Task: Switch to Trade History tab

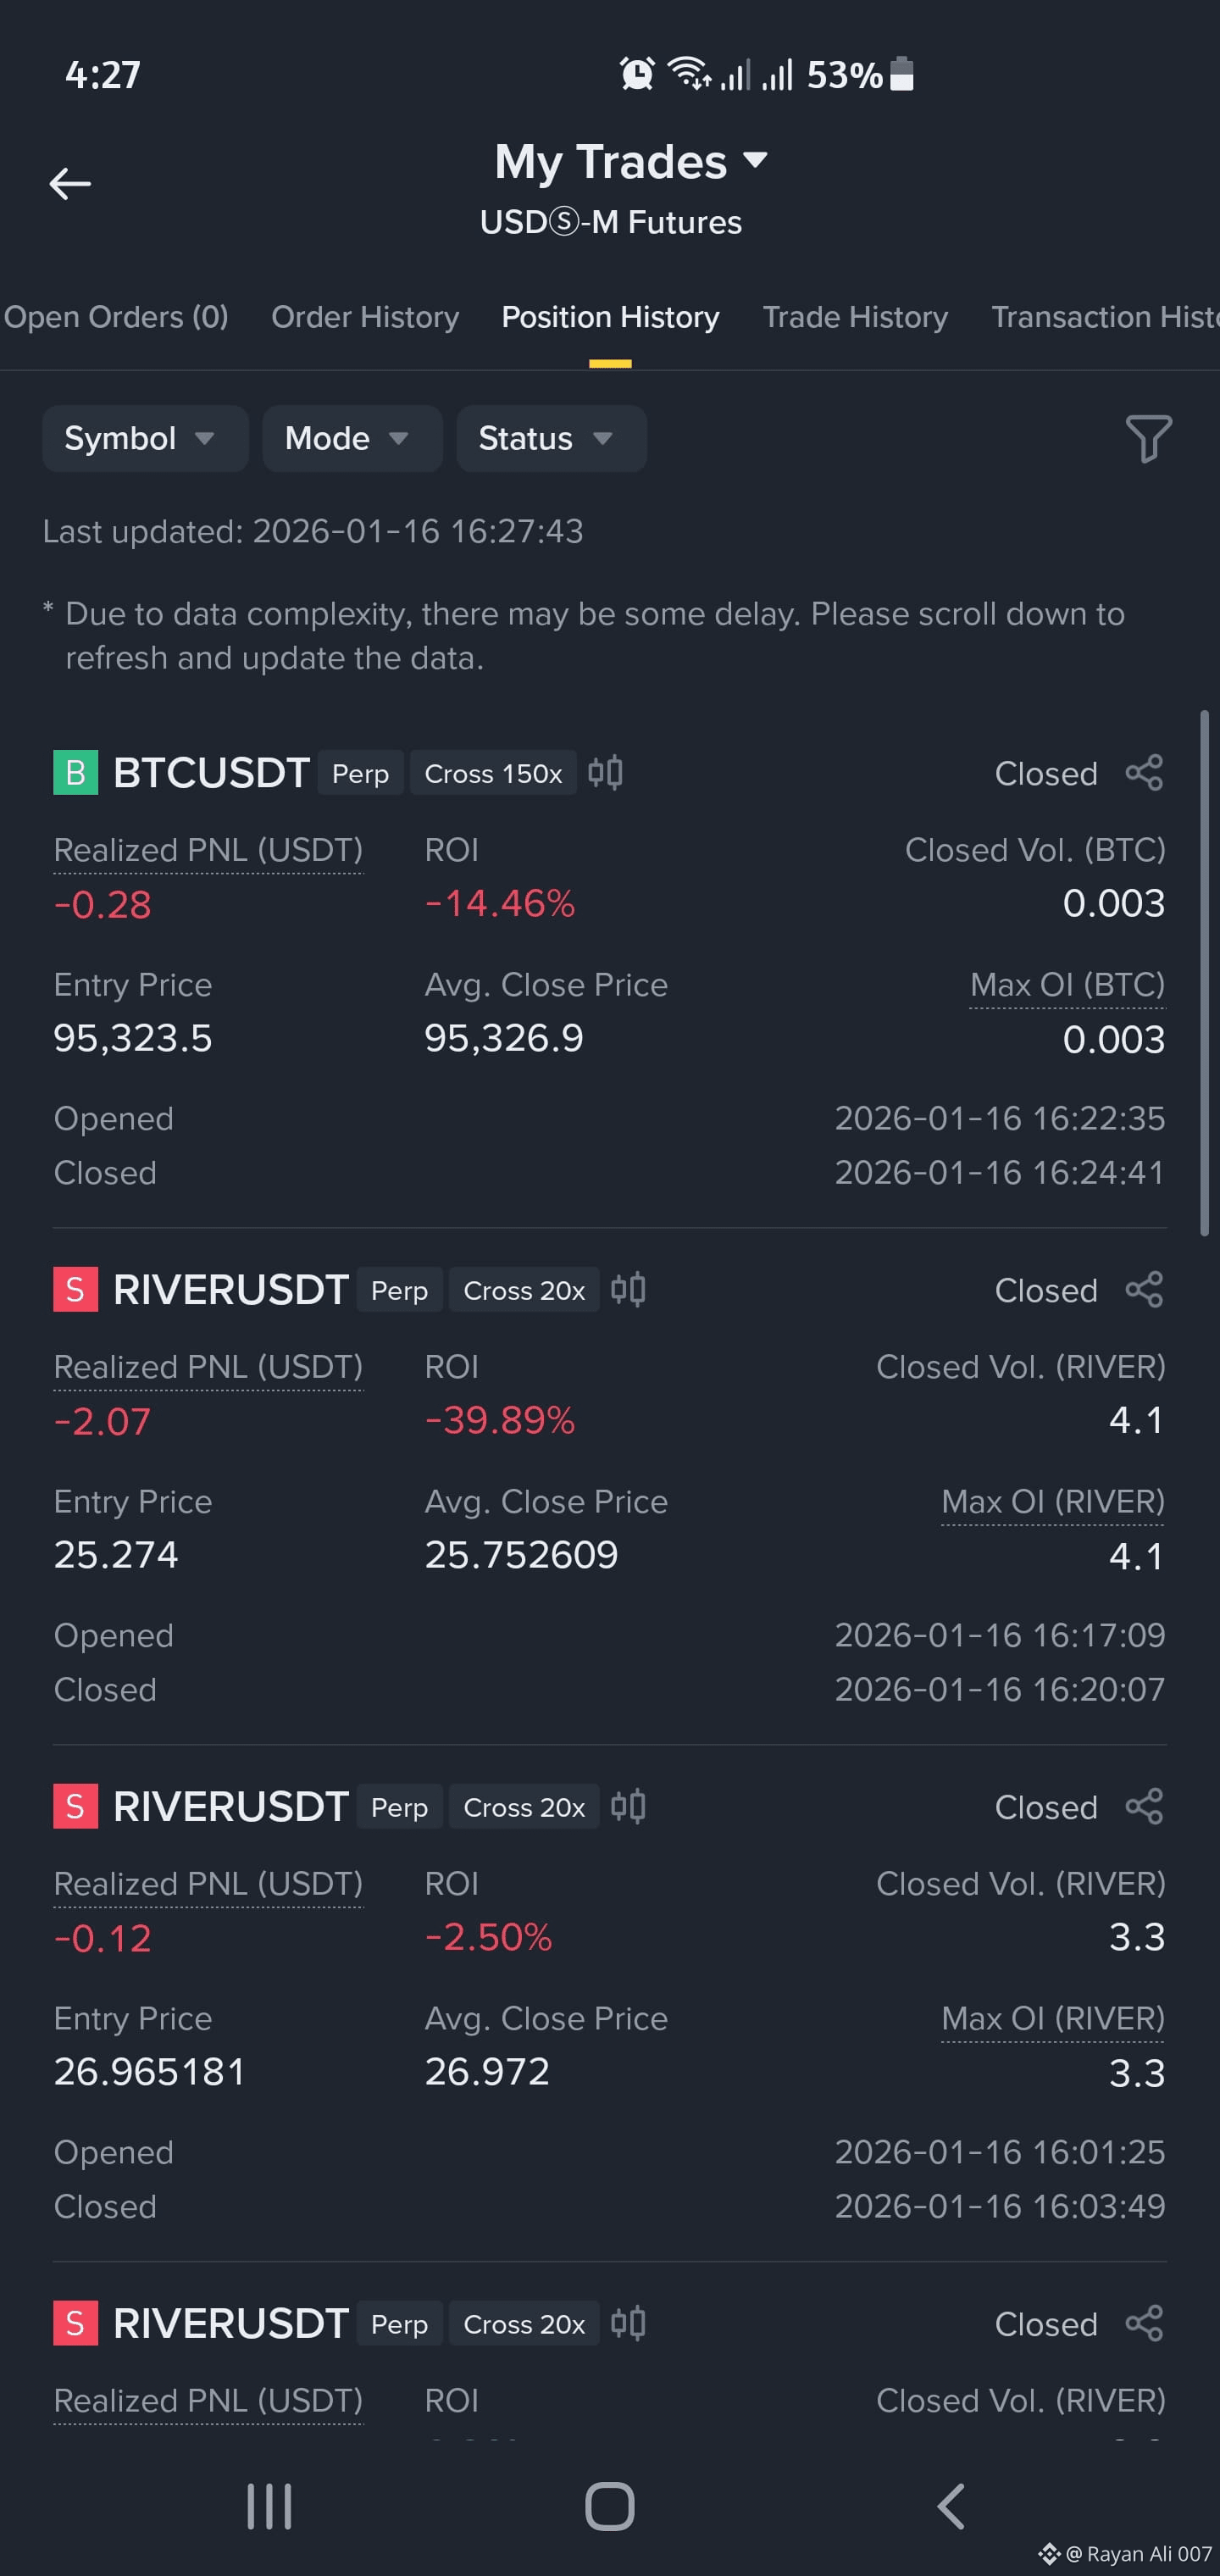Action: [855, 317]
